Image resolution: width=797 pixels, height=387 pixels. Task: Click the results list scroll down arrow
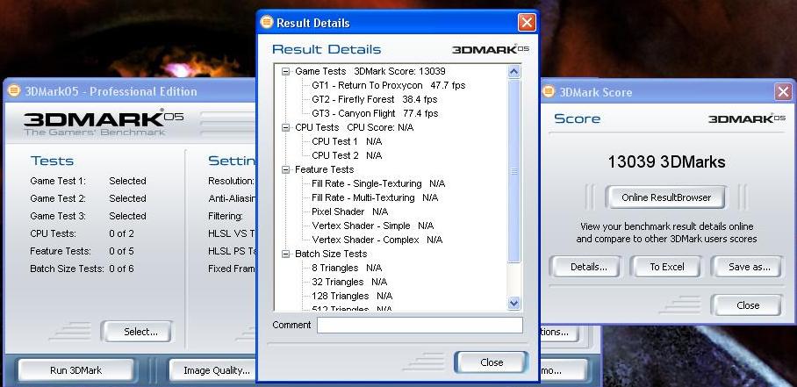(x=513, y=304)
